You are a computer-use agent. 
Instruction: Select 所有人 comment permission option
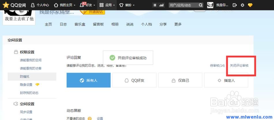pyautogui.click(x=89, y=80)
